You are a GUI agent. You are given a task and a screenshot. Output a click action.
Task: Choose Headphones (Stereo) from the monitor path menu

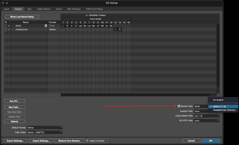[x=224, y=110]
